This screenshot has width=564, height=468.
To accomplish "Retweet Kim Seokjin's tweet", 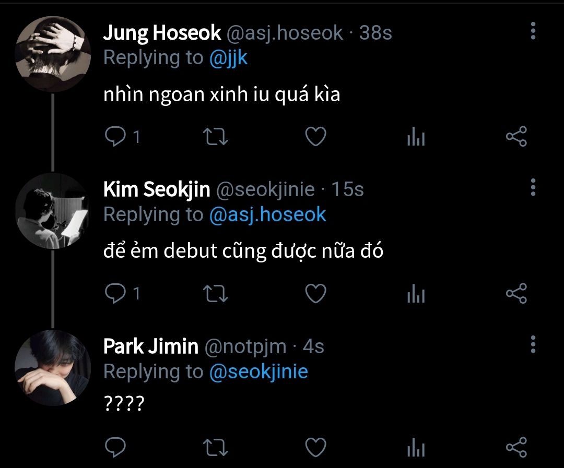I will click(x=215, y=294).
